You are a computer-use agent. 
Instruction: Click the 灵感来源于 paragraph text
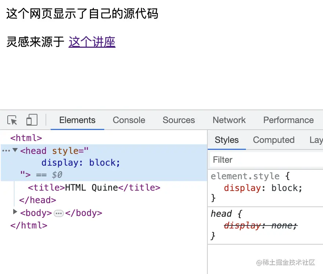pyautogui.click(x=35, y=42)
